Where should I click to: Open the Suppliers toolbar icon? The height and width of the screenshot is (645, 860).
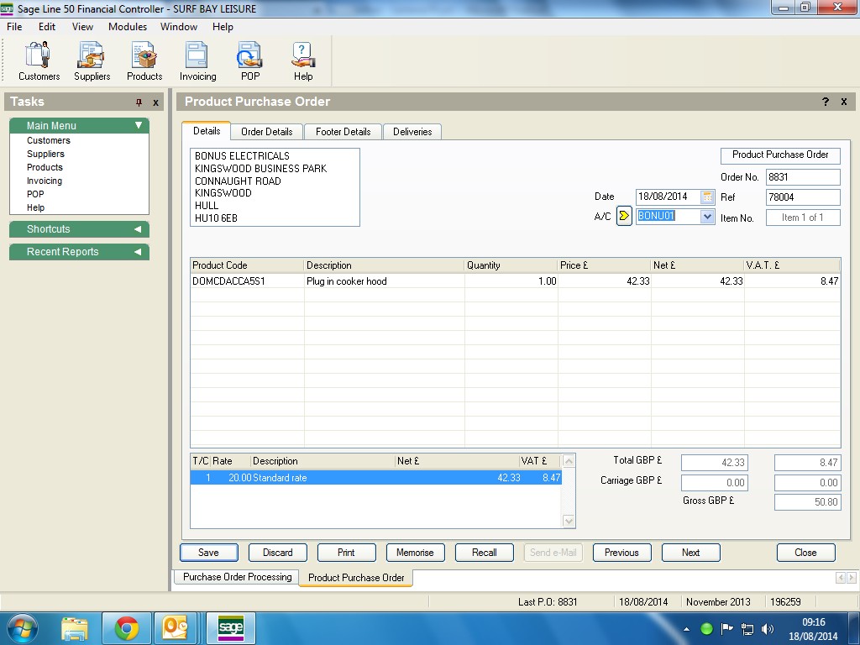tap(92, 61)
